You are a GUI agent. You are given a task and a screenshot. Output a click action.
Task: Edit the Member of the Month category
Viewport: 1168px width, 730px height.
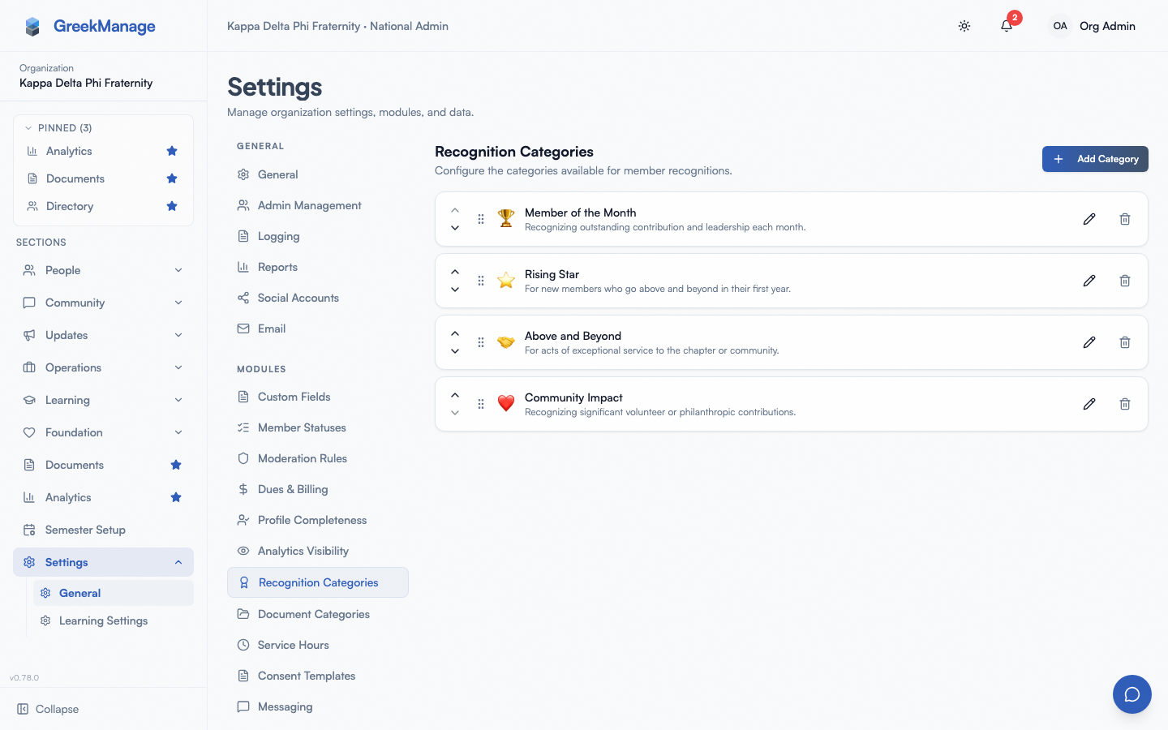(x=1089, y=219)
